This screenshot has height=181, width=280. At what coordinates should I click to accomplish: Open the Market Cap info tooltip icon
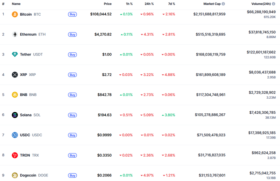point(223,4)
